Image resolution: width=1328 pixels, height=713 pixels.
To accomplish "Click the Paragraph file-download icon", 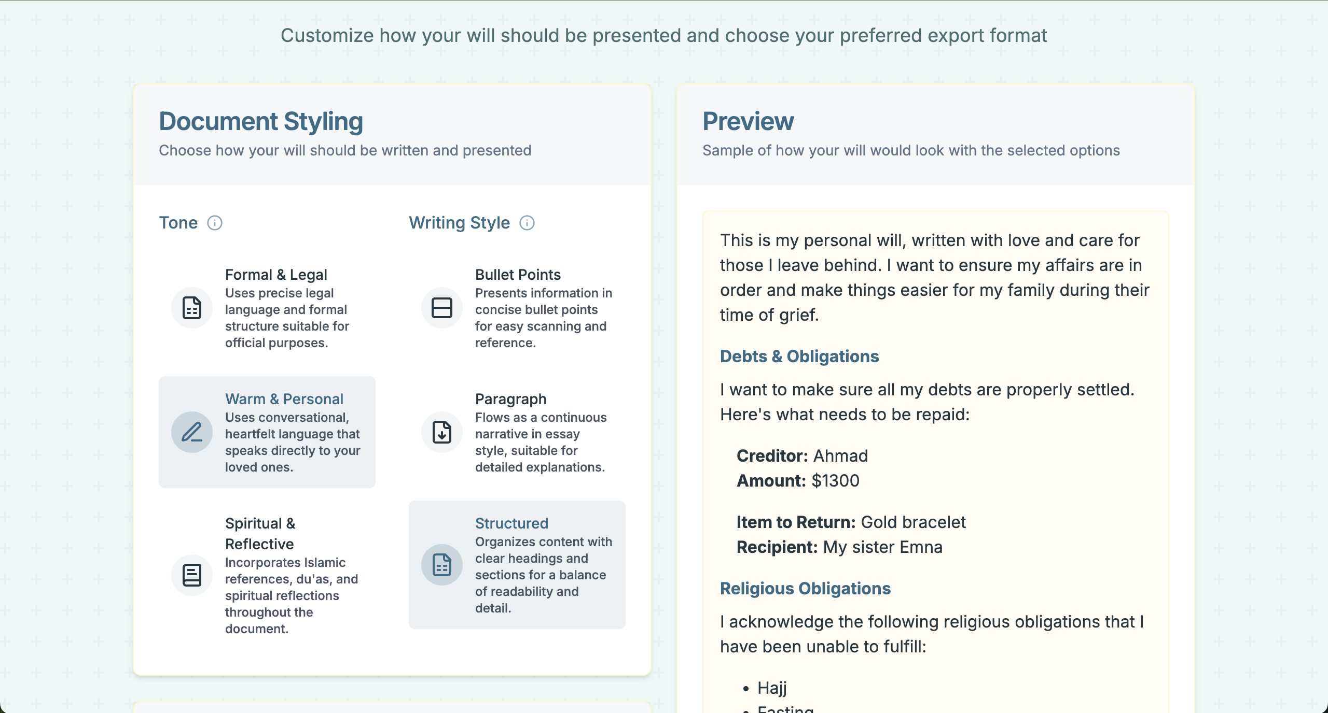I will (442, 432).
